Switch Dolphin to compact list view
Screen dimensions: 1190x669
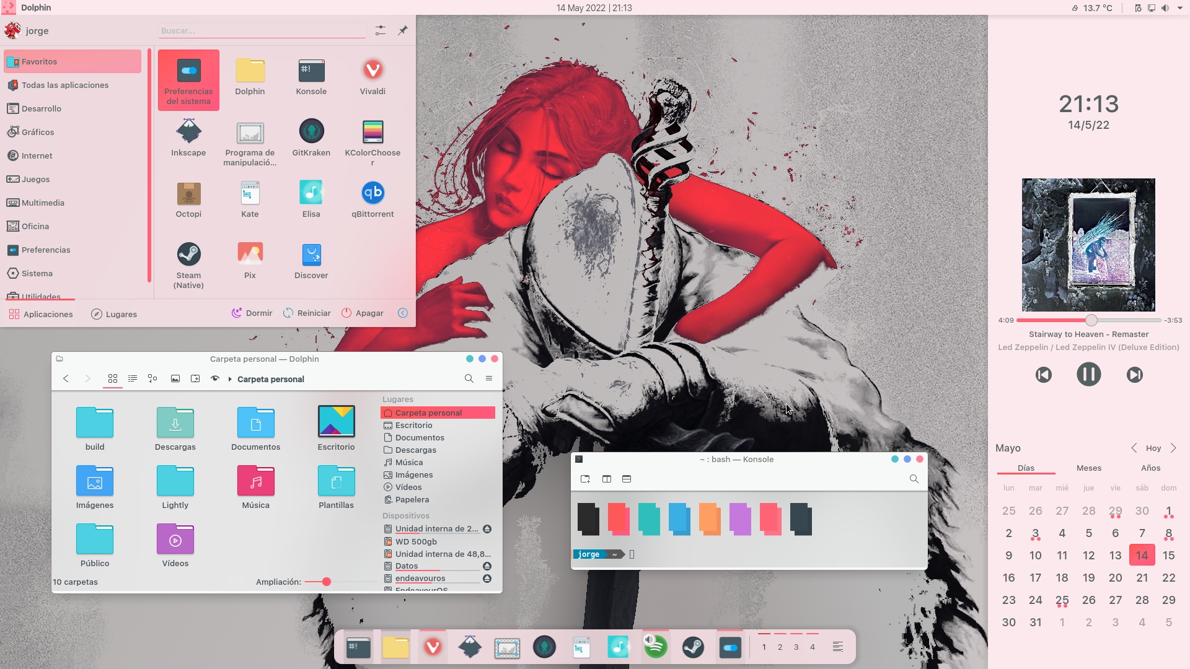pyautogui.click(x=133, y=378)
